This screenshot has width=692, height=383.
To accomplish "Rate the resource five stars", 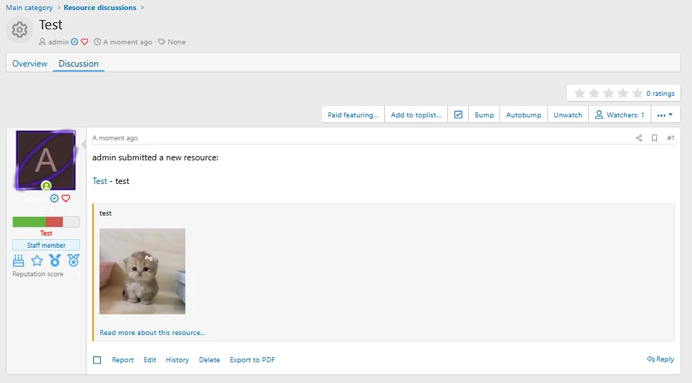I will pyautogui.click(x=637, y=93).
